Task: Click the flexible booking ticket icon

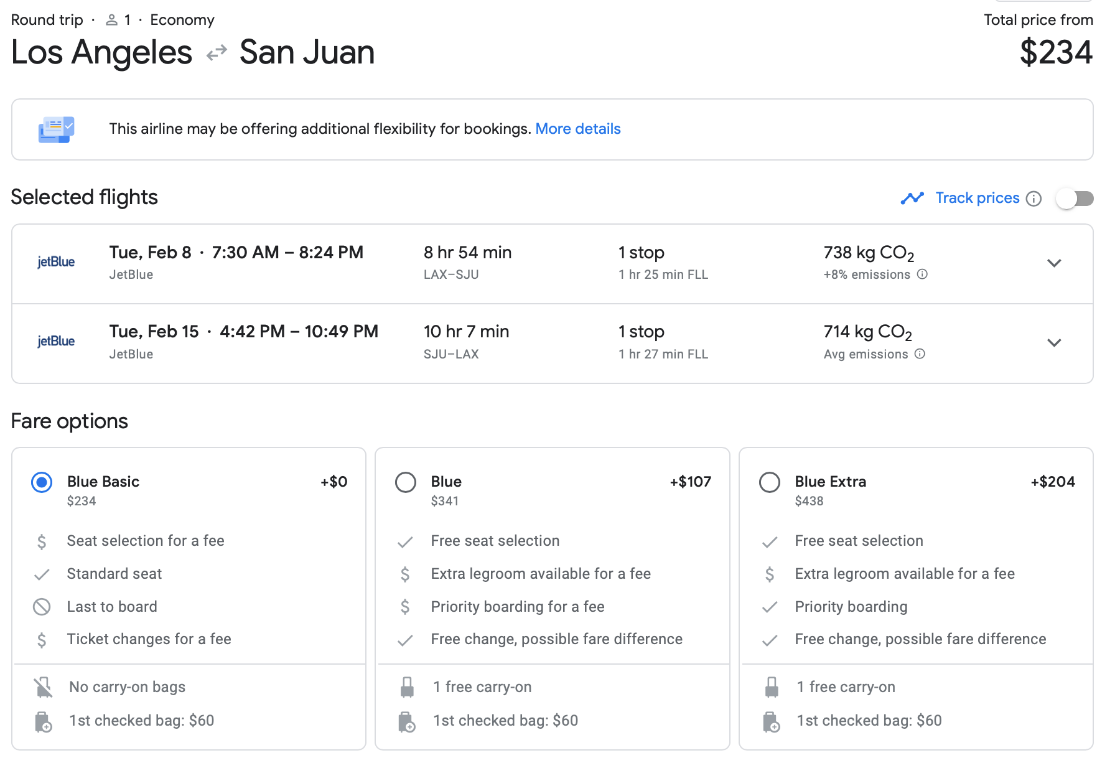Action: point(56,129)
